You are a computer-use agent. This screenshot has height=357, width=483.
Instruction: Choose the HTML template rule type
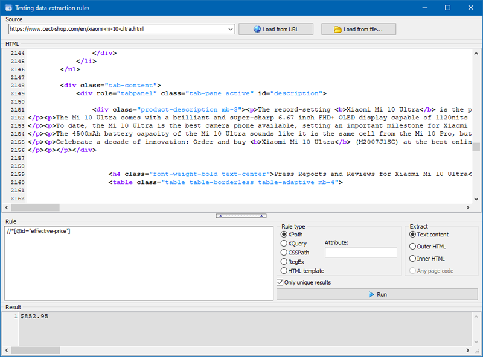(x=283, y=271)
